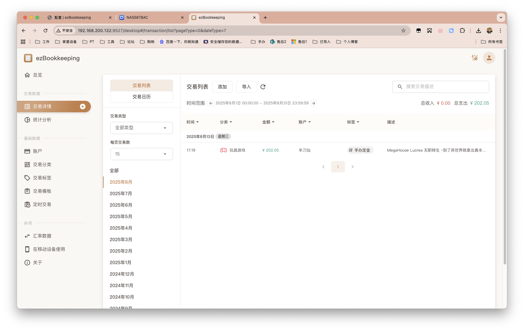
Task: Sort transactions by 金额 column
Action: [268, 122]
